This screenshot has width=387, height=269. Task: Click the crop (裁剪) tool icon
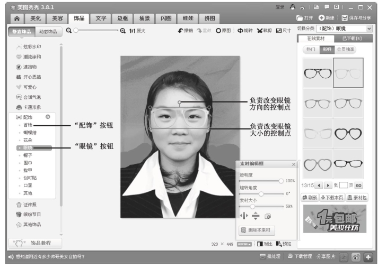(x=260, y=31)
